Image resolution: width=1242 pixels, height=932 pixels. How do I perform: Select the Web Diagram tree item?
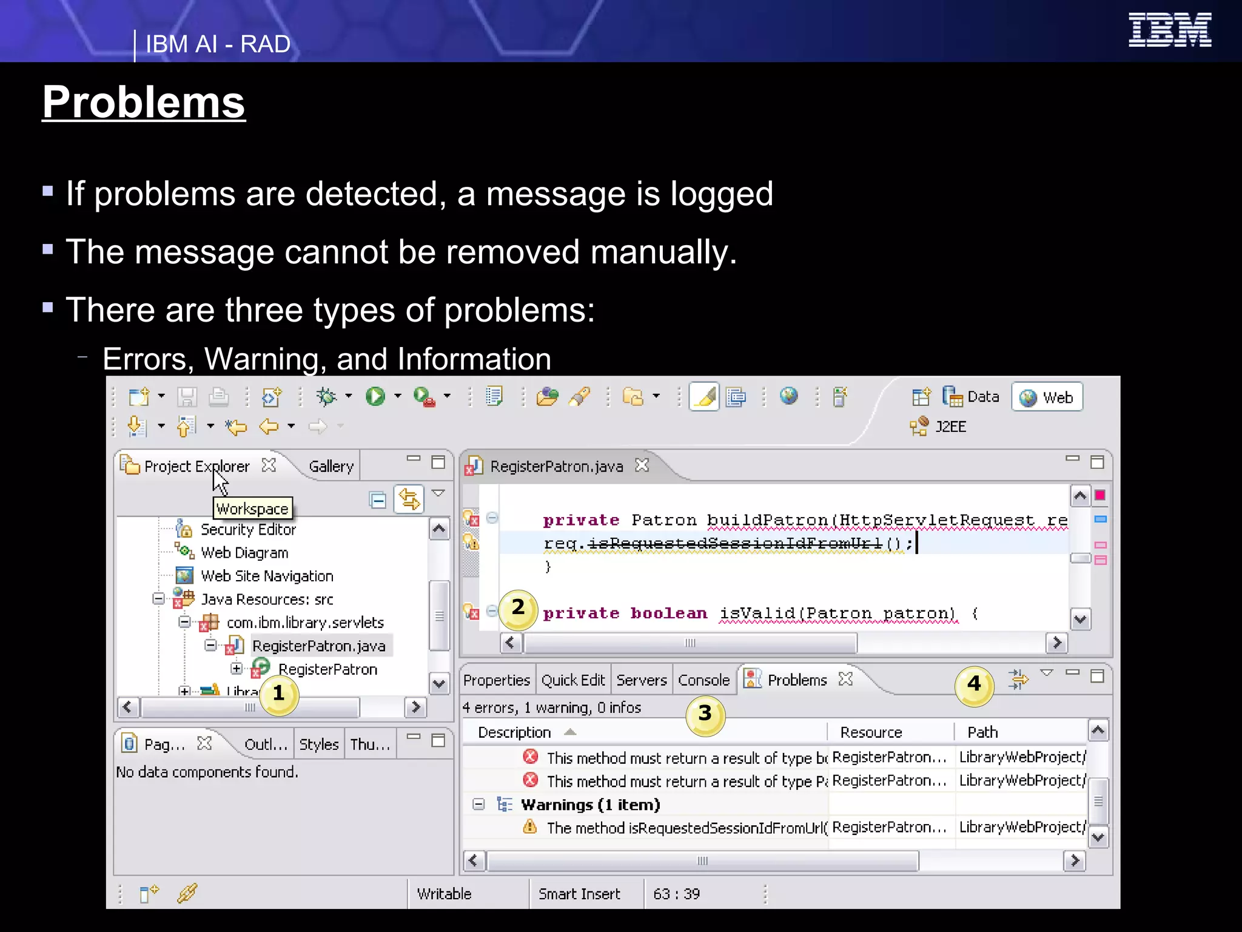pyautogui.click(x=244, y=553)
